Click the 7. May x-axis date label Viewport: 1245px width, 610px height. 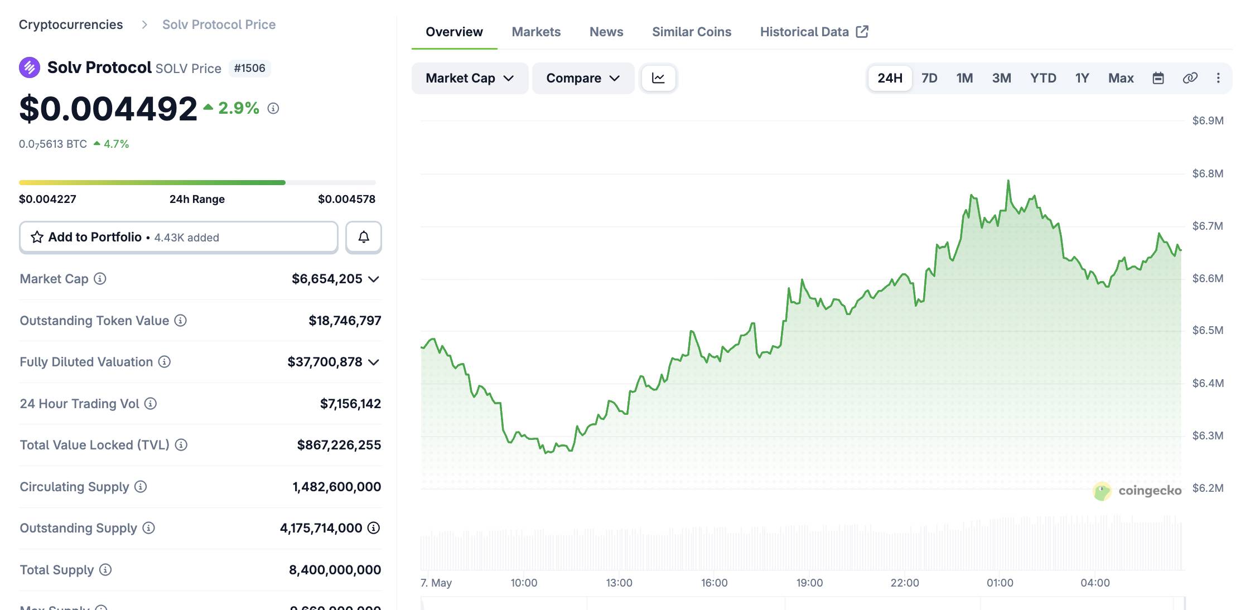pyautogui.click(x=436, y=583)
